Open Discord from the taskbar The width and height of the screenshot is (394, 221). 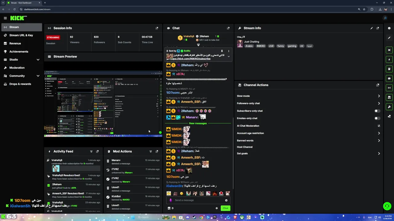tap(187, 217)
